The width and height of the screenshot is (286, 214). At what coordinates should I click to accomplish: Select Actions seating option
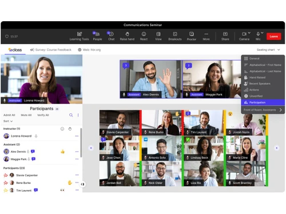[263, 90]
